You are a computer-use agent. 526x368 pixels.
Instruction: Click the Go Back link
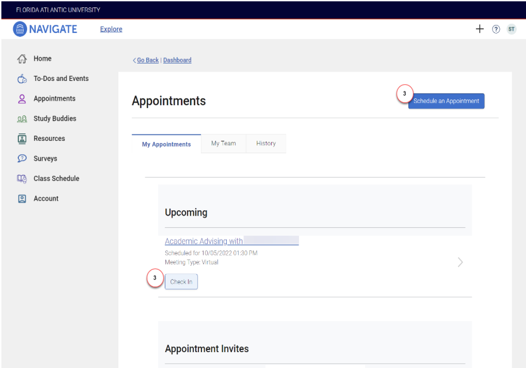(148, 60)
